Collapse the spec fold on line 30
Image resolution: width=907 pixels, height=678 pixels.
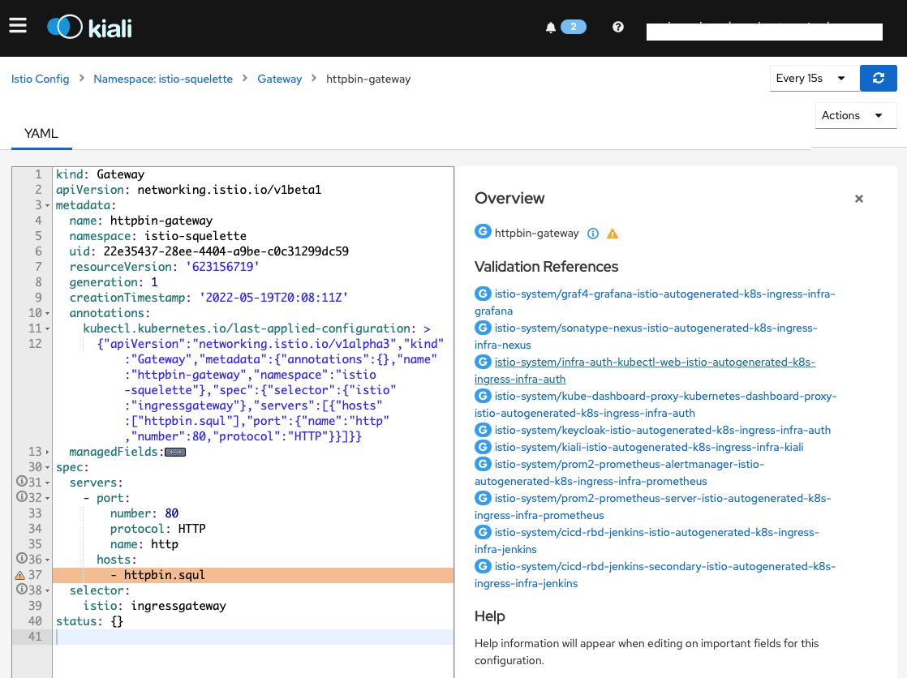47,467
